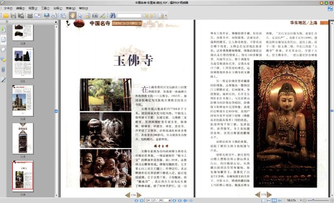
Task: Click the blue icon at top right corner
Action: click(330, 8)
